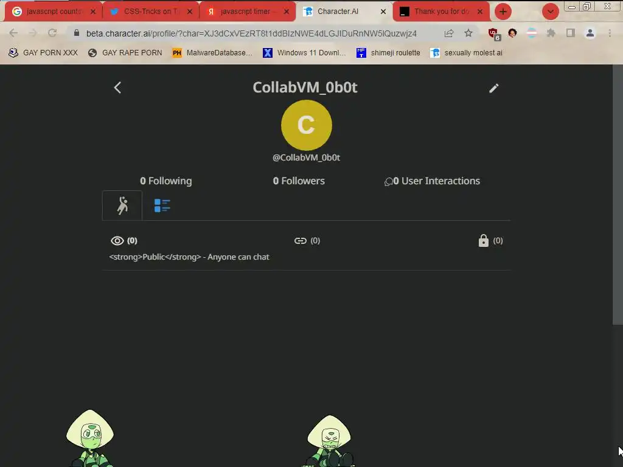The height and width of the screenshot is (467, 623).
Task: Open the Chrome three-dot menu
Action: [610, 33]
